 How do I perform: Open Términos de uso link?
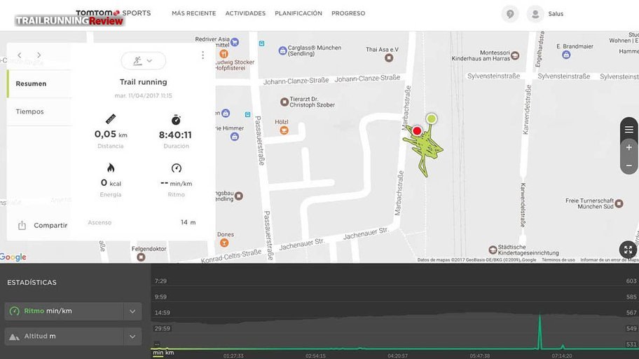pos(558,260)
